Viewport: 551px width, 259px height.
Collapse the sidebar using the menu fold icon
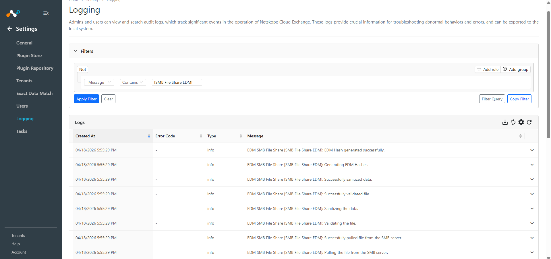46,13
